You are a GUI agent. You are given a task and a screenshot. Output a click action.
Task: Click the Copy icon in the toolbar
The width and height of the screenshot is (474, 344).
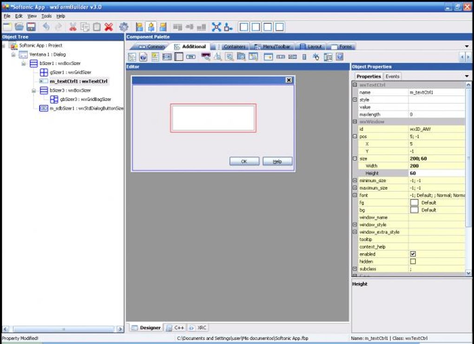pos(85,27)
